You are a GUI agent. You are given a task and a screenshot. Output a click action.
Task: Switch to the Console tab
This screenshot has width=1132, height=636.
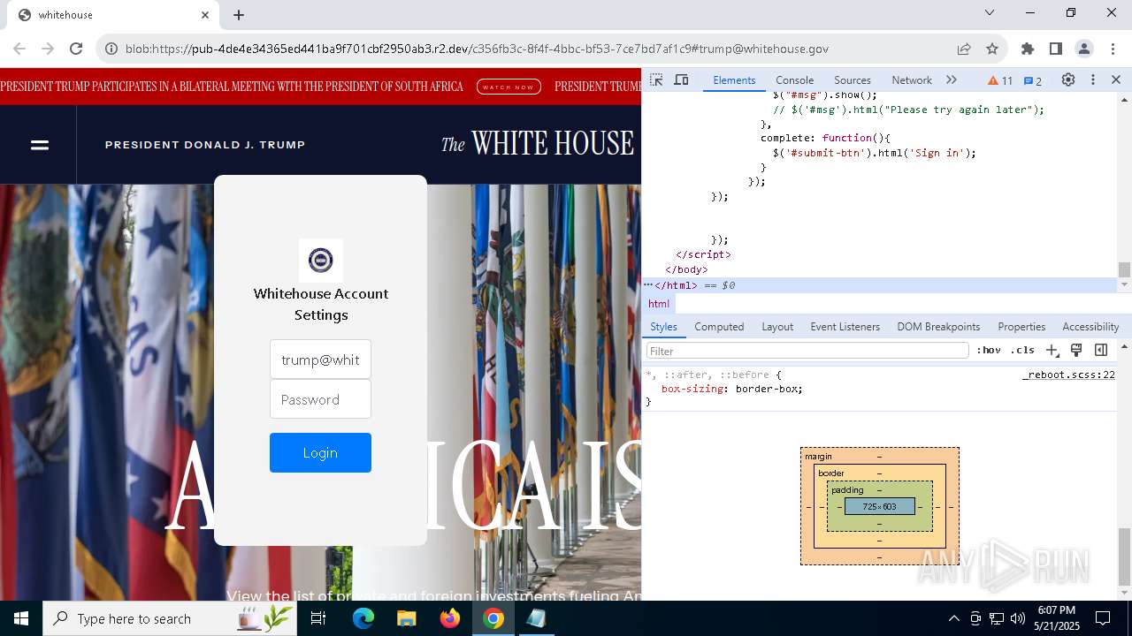794,79
